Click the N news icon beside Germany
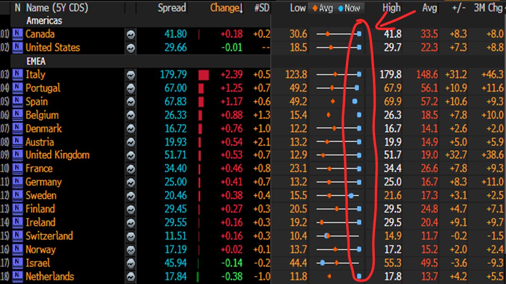This screenshot has height=284, width=506. (17, 182)
